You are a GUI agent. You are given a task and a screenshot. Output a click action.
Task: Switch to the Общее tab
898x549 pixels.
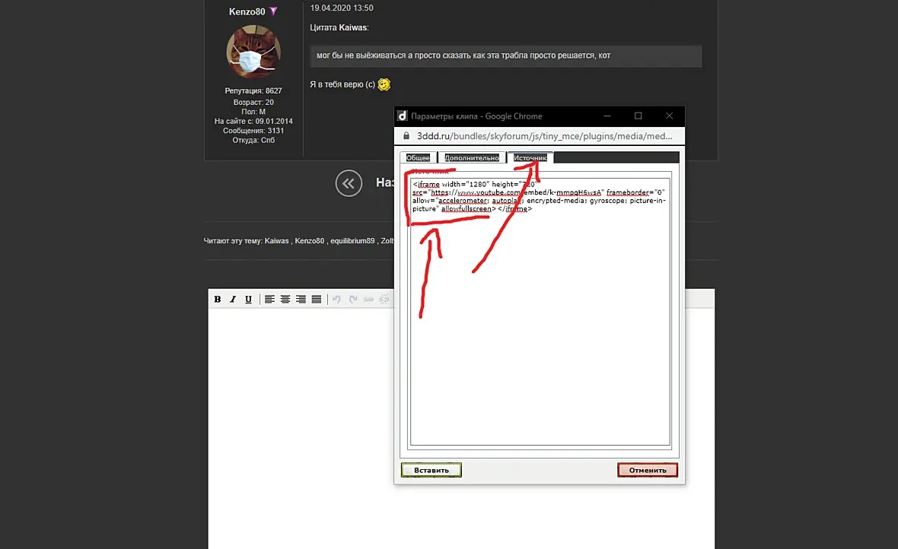pos(418,157)
